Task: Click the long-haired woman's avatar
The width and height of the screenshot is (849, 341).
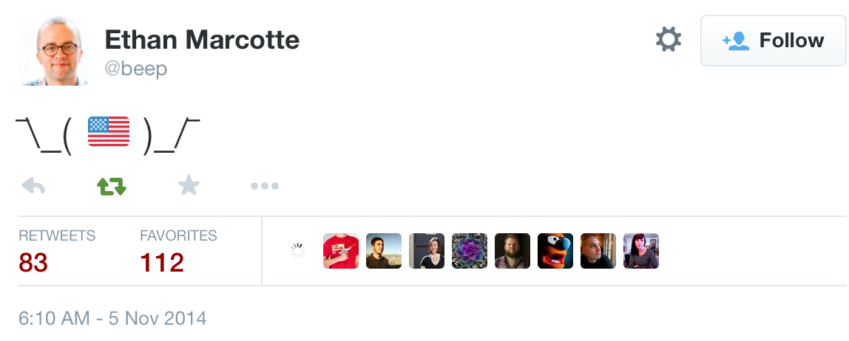Action: [x=427, y=251]
